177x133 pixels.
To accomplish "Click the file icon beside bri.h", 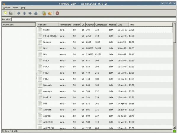I will point(40,104).
